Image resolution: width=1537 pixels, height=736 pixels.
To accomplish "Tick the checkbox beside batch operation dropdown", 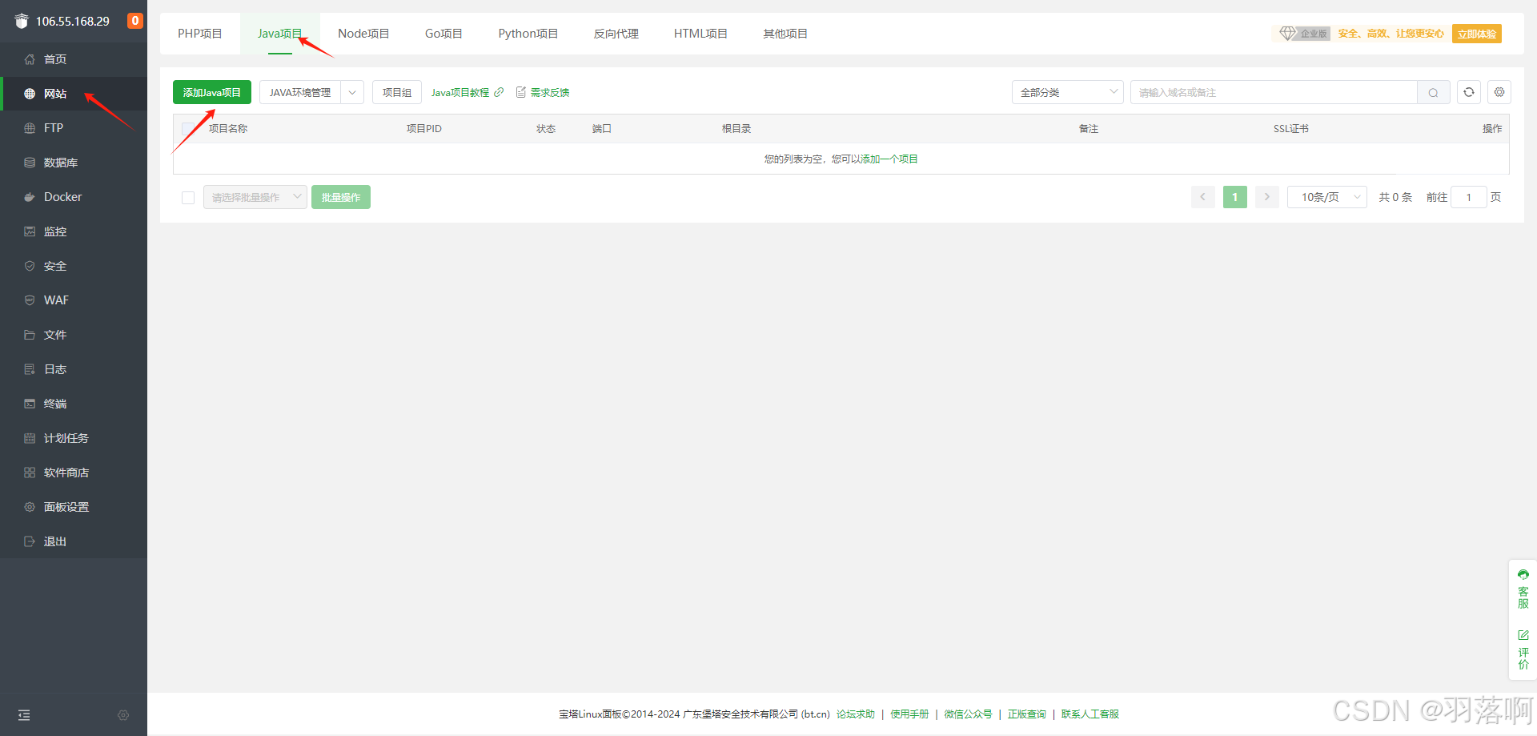I will coord(188,198).
